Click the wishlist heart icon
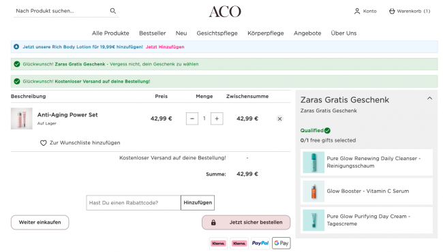This screenshot has height=252, width=443. [x=43, y=143]
